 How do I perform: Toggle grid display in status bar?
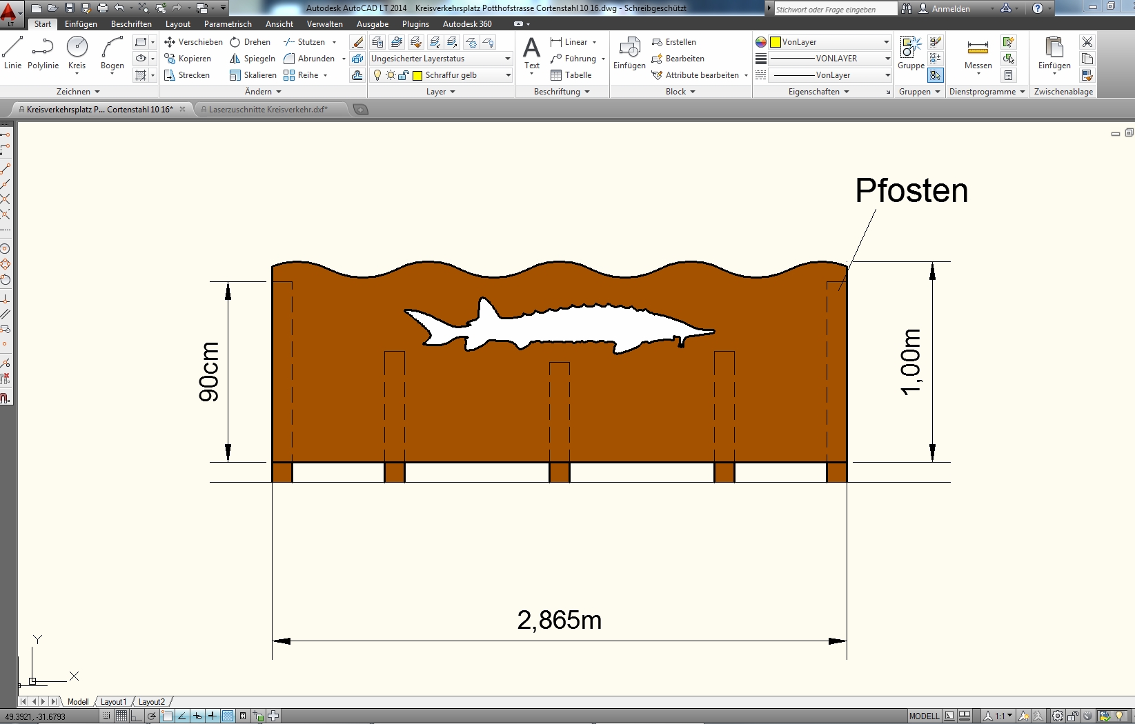(x=121, y=716)
